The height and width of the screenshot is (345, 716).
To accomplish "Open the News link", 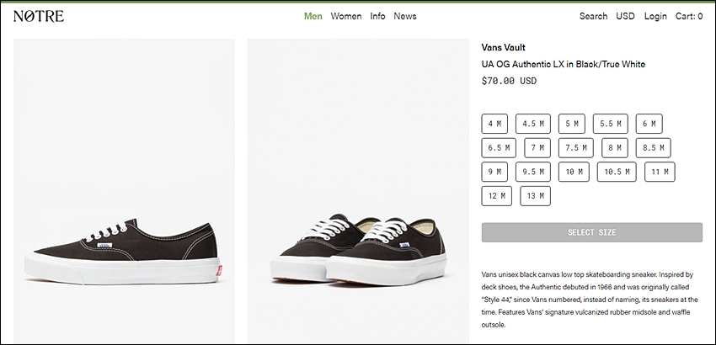I will pos(405,16).
